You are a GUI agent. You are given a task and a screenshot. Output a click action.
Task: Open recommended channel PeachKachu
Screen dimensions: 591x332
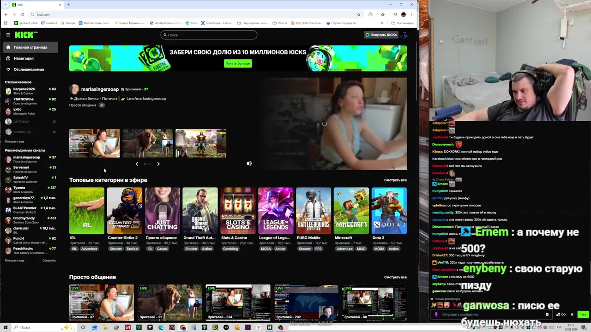[x=30, y=250]
